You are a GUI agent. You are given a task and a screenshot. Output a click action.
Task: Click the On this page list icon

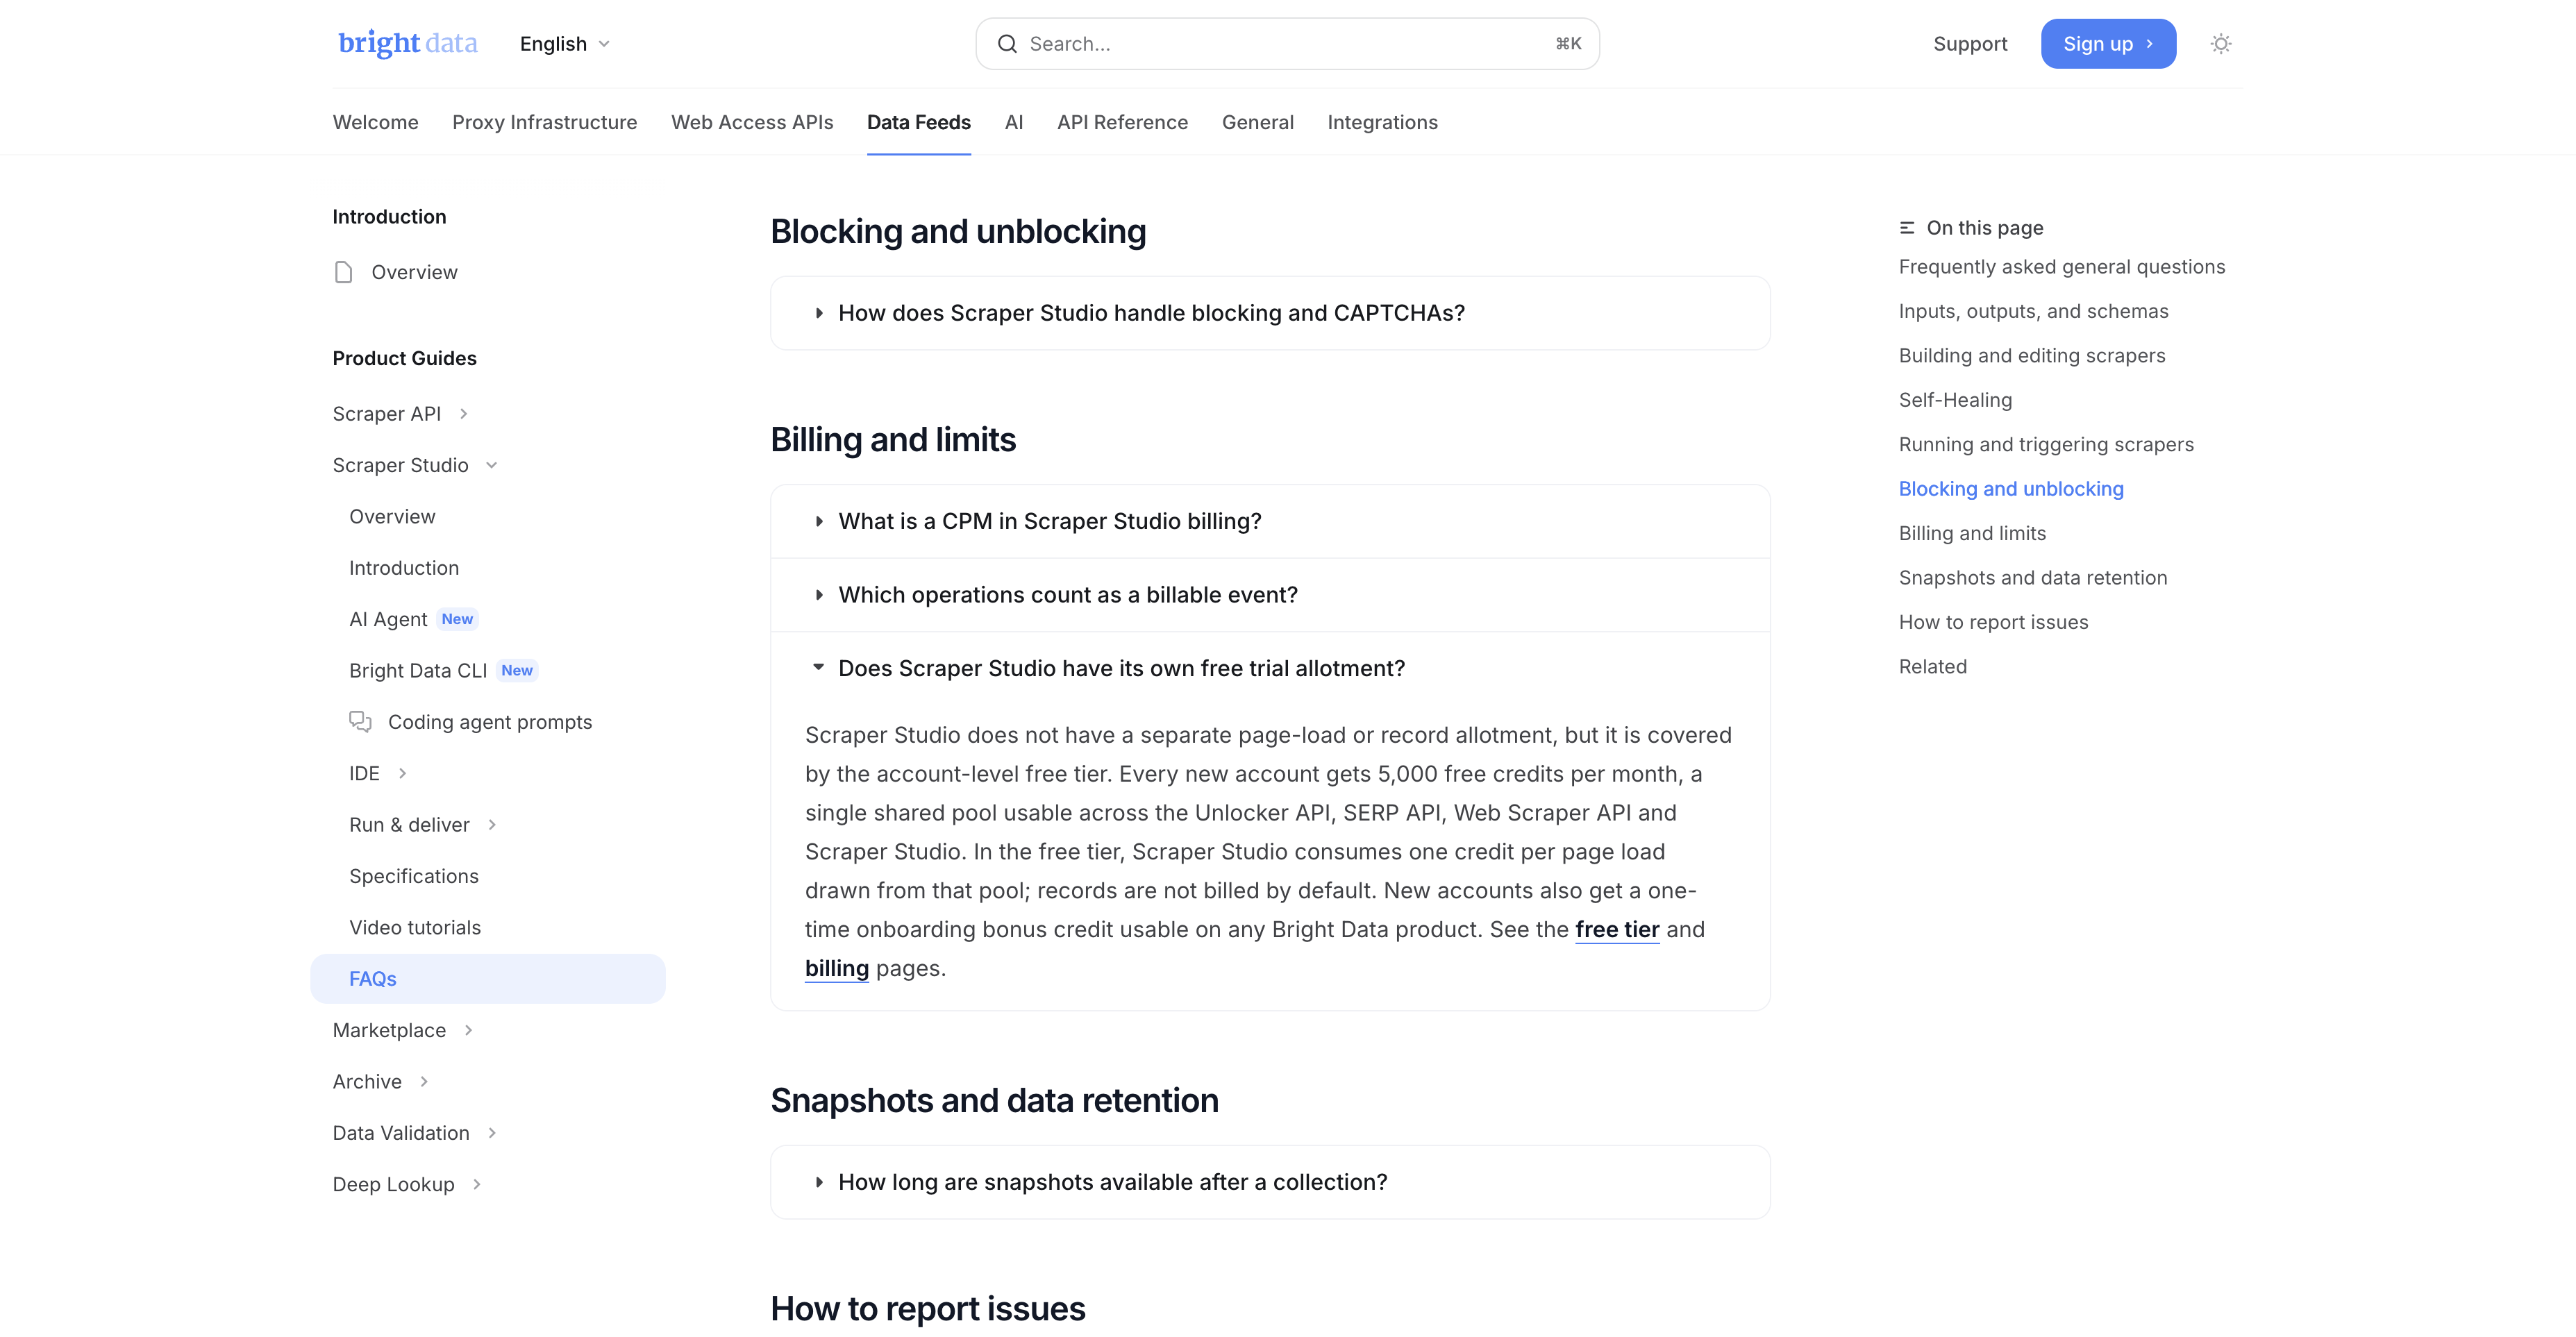(x=1907, y=228)
